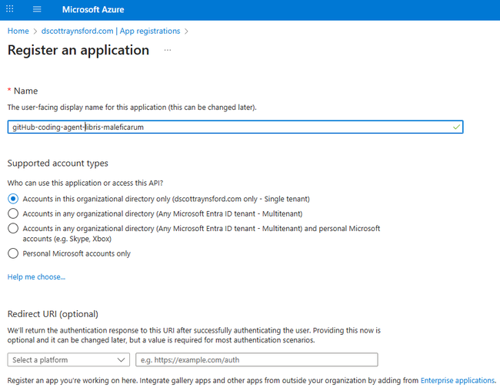The height and width of the screenshot is (387, 500).
Task: Open the portal hamburger menu
Action: [x=37, y=9]
